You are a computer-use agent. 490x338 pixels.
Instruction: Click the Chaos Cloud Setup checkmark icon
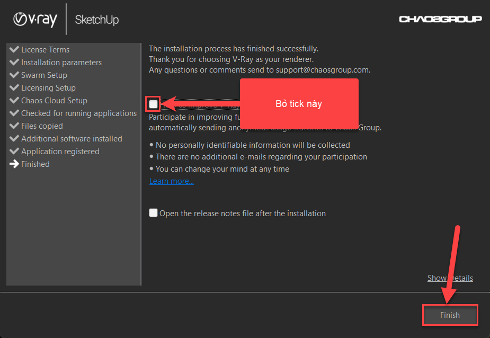pyautogui.click(x=14, y=100)
